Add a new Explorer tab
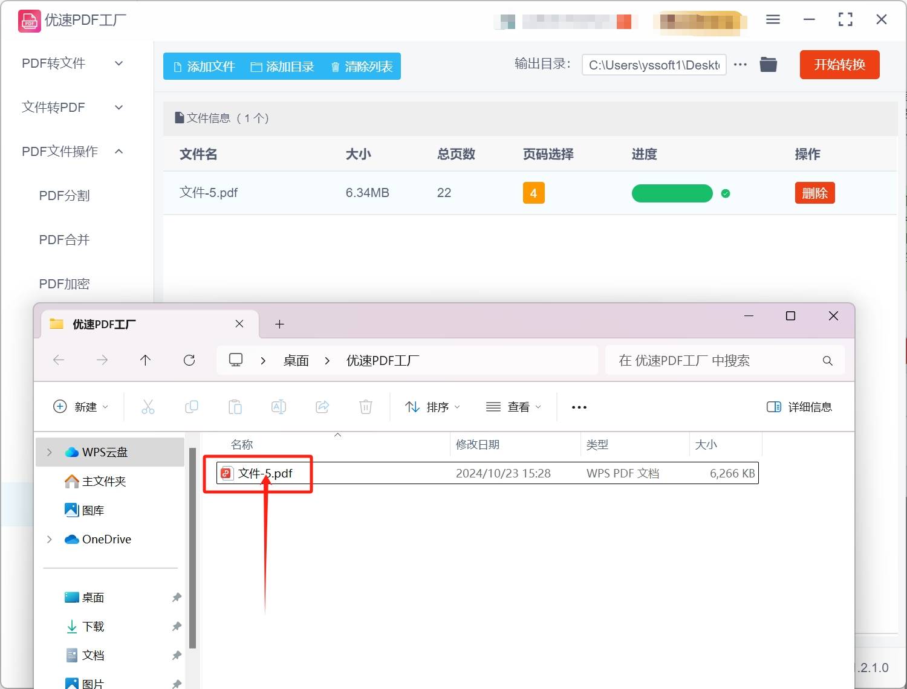The height and width of the screenshot is (689, 907). (279, 325)
